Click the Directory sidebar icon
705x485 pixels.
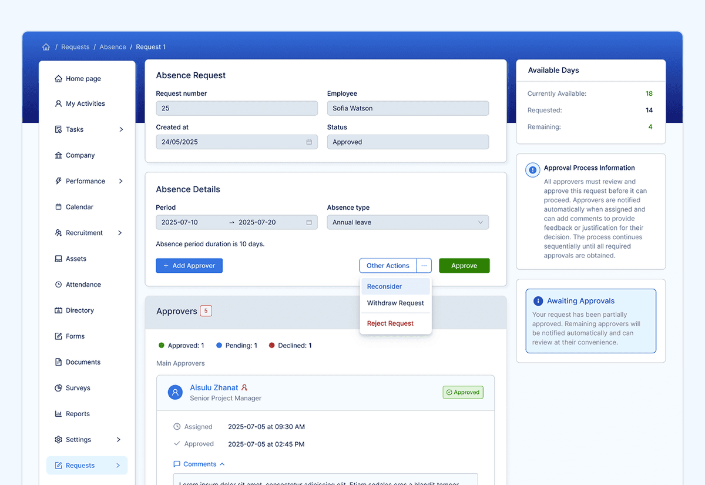click(58, 310)
